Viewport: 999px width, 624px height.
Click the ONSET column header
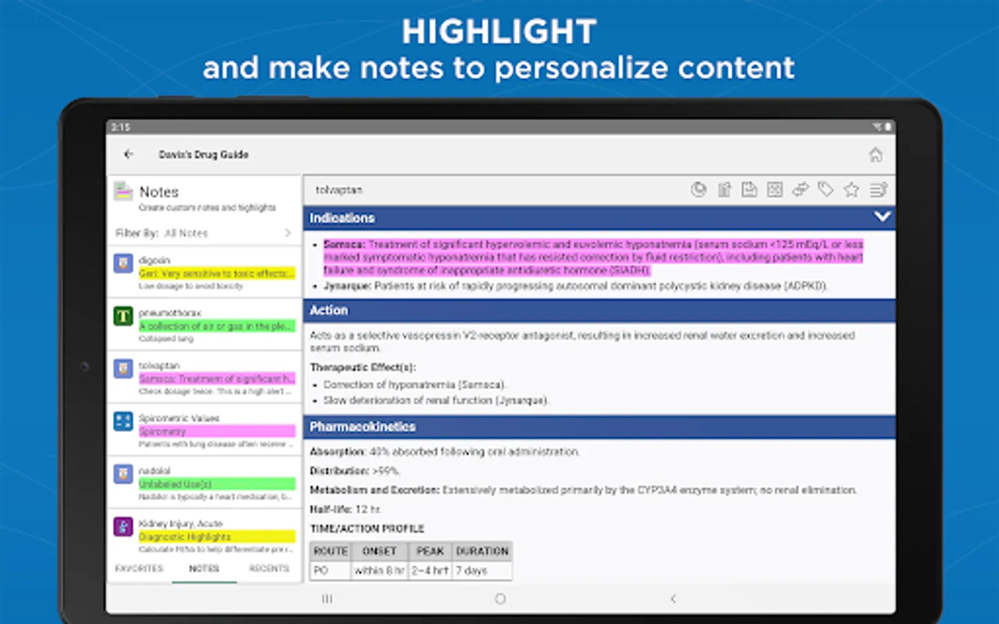[379, 551]
